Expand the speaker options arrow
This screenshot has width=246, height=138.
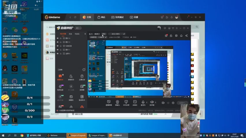[x=156, y=102]
